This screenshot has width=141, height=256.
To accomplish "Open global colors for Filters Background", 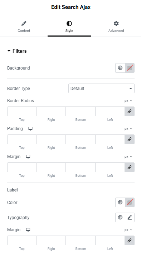I will tap(120, 68).
